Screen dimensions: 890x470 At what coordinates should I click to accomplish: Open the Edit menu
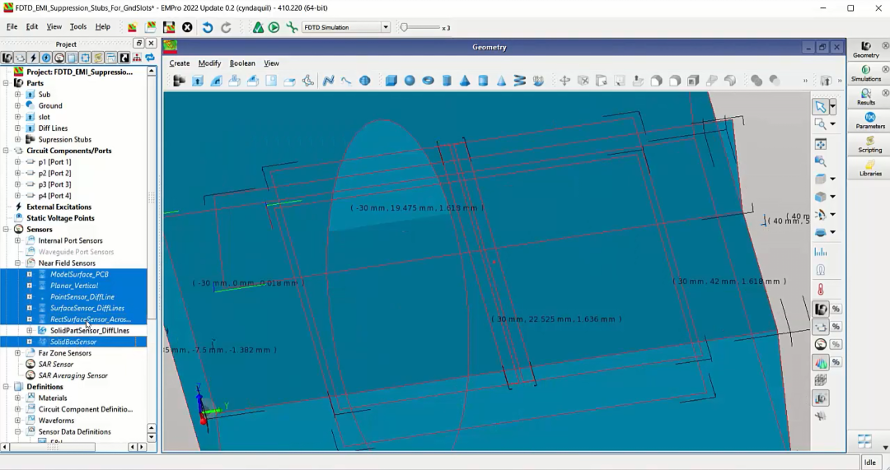point(32,26)
